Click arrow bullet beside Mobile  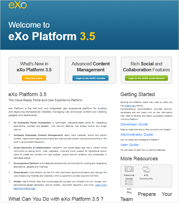9,181
